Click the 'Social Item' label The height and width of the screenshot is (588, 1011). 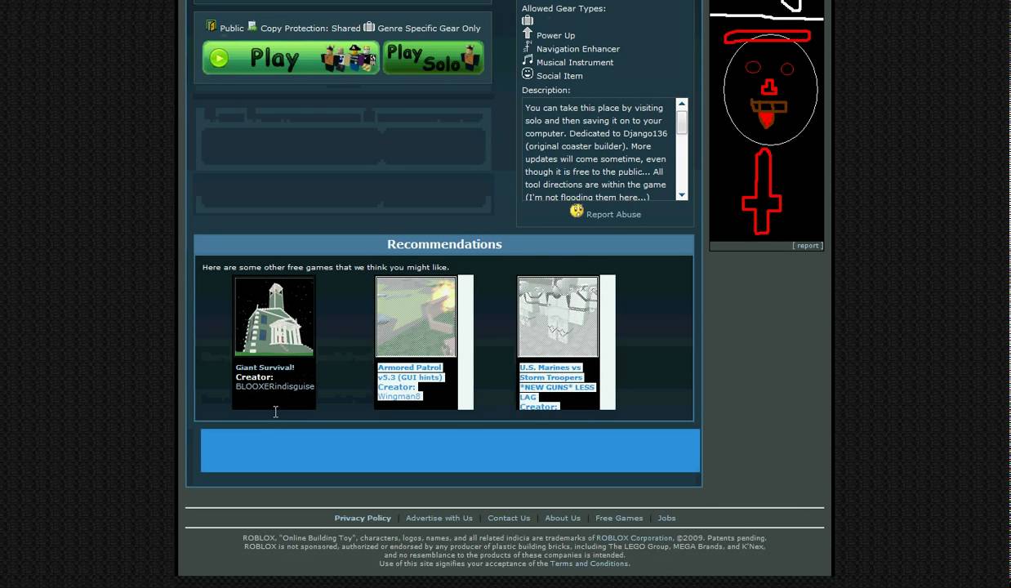pyautogui.click(x=559, y=76)
